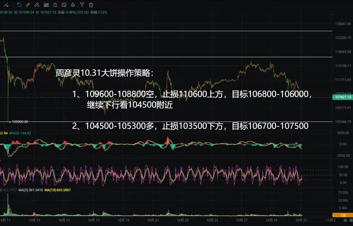Click the -2000.00 MACD axis label
Image resolution: width=353 pixels, height=226 pixels.
point(343,155)
